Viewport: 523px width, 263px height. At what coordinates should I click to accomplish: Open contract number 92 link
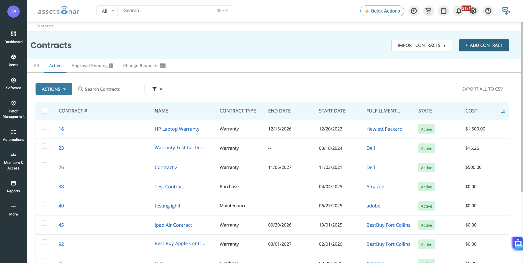(61, 244)
